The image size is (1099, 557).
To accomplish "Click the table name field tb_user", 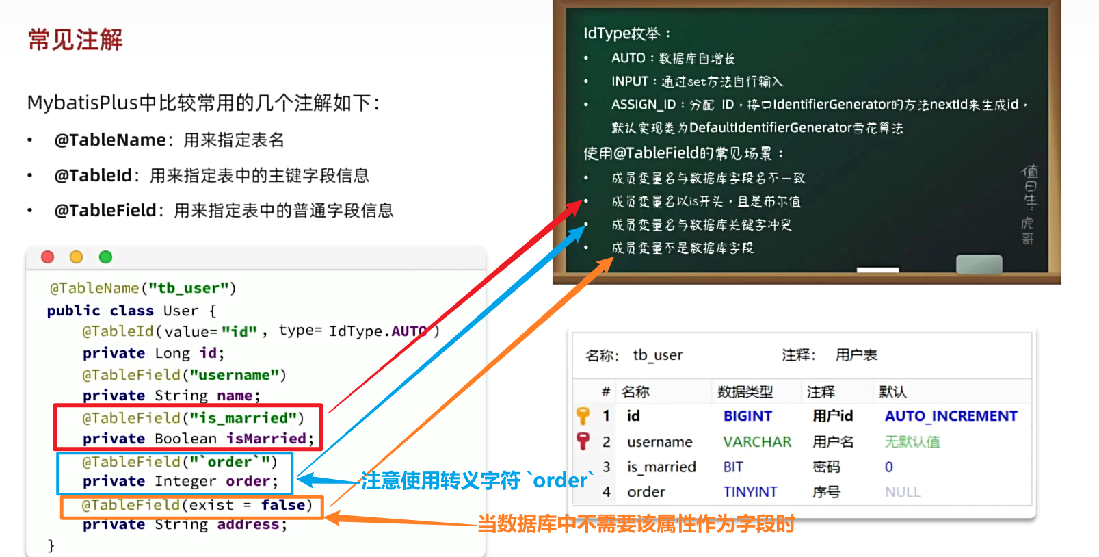I will tap(657, 355).
